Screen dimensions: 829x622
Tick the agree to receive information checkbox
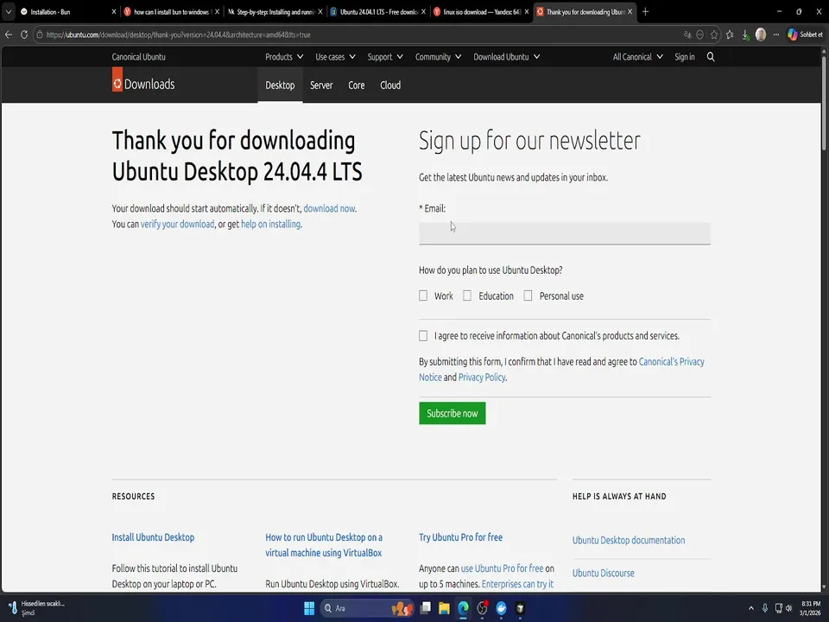(423, 336)
